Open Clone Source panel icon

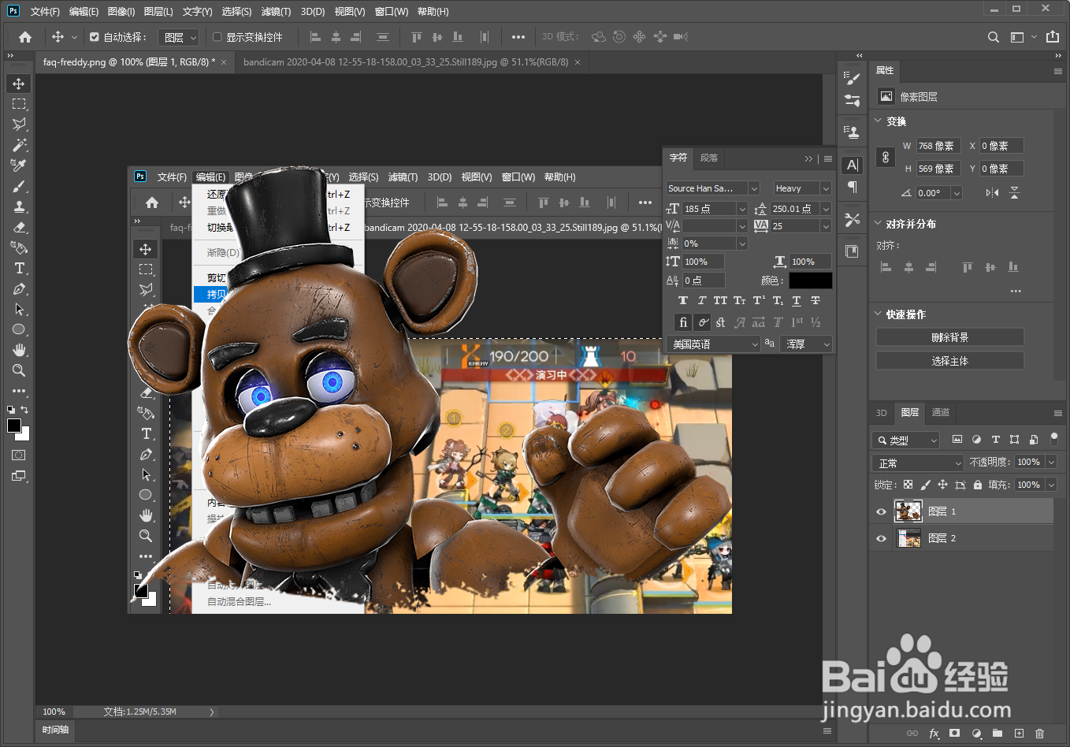pos(852,132)
